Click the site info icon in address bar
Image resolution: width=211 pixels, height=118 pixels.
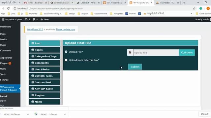coord(15,9)
